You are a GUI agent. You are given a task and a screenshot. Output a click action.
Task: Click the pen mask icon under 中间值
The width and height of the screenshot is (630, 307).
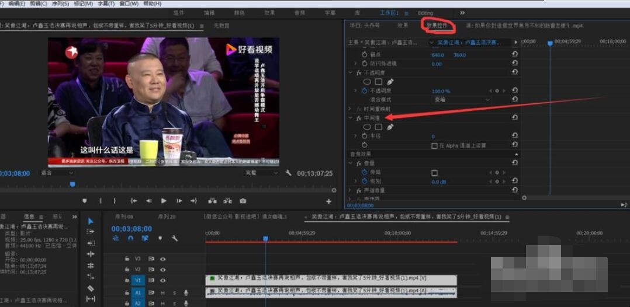point(390,127)
